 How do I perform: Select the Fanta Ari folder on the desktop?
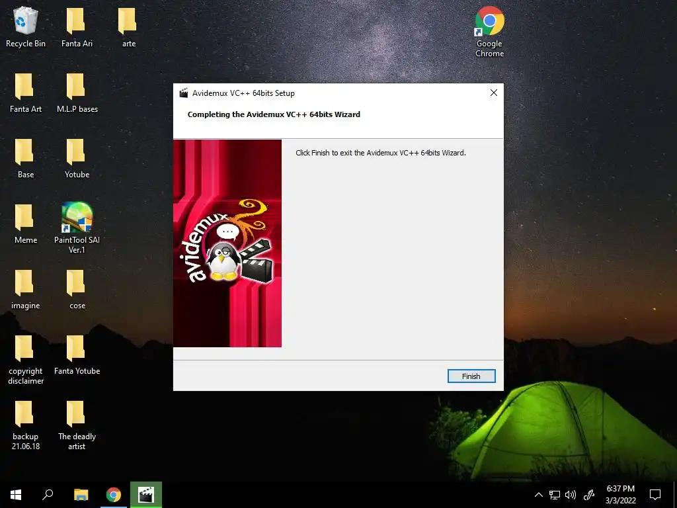77,28
